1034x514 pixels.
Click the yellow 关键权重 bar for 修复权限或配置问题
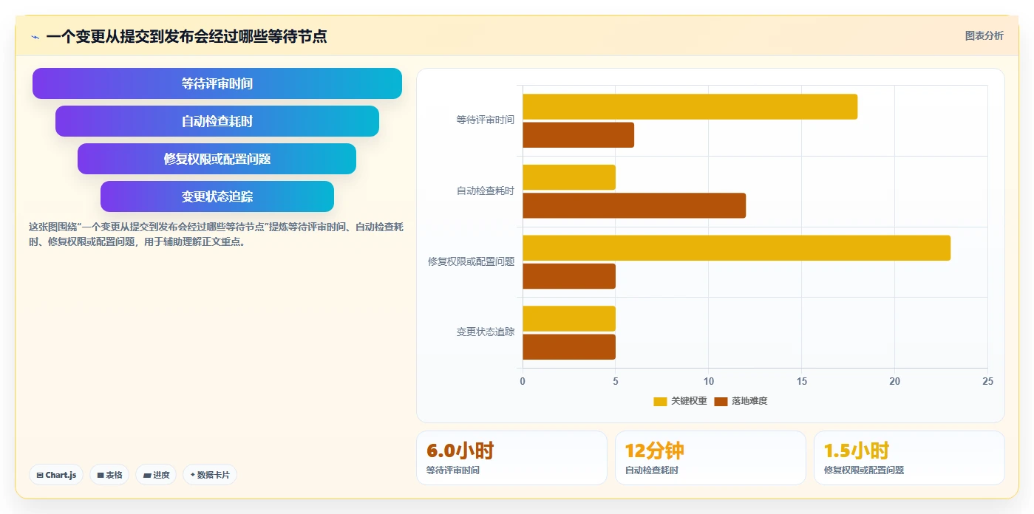(737, 248)
